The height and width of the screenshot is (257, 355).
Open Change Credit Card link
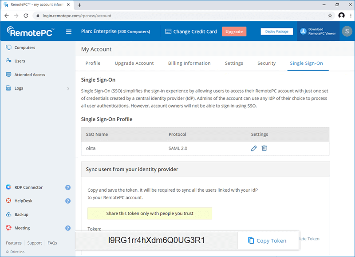(191, 32)
